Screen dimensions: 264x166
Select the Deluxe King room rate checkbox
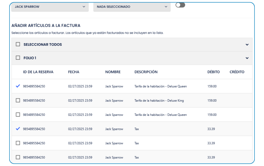pos(18,100)
